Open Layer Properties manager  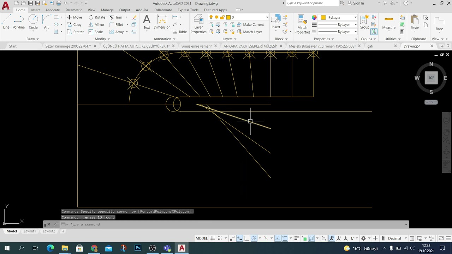[x=198, y=24]
